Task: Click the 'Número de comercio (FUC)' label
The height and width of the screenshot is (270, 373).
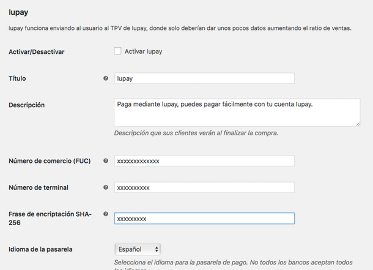Action: [x=50, y=161]
